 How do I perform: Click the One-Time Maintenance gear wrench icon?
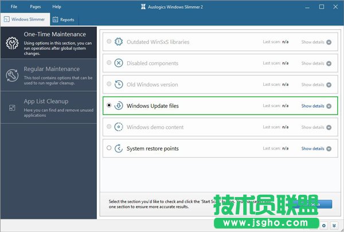coord(12,43)
